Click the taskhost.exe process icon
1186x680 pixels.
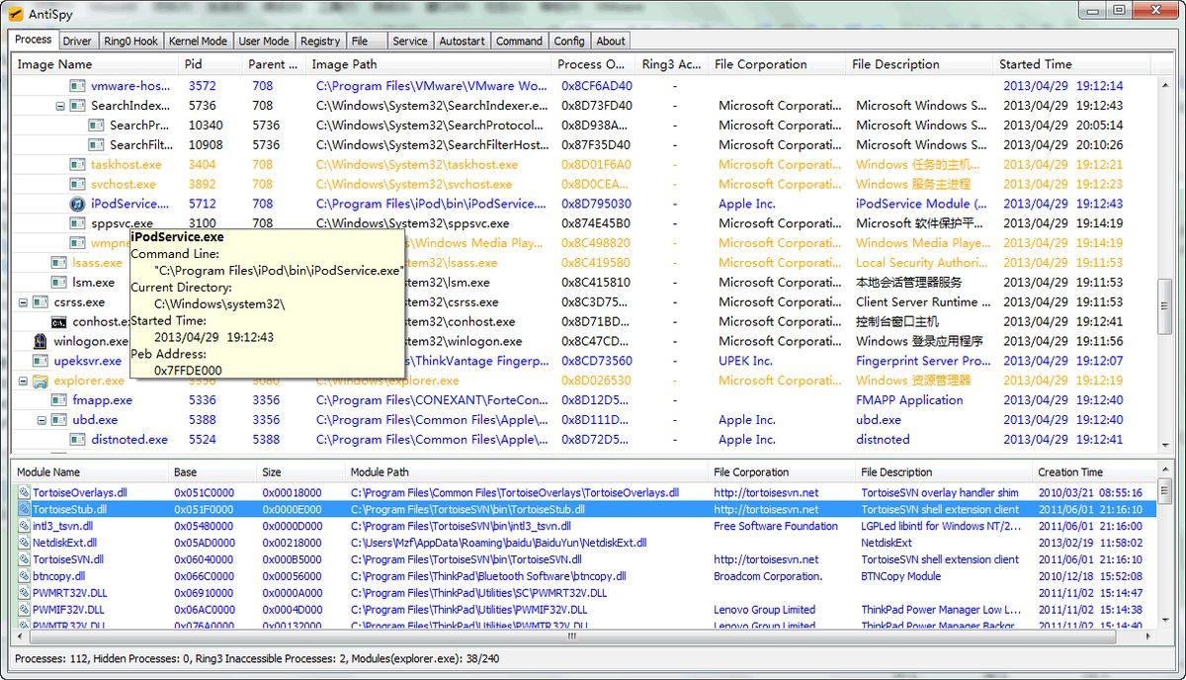[x=78, y=164]
